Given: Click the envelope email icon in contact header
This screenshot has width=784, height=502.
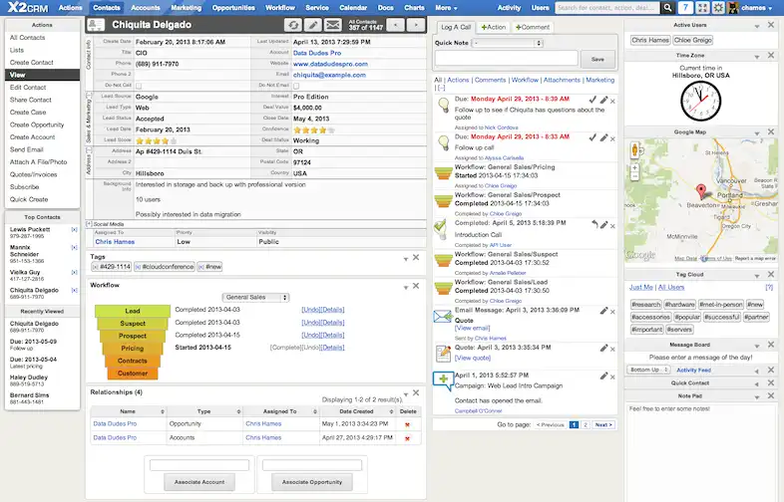Looking at the screenshot, I should (333, 25).
